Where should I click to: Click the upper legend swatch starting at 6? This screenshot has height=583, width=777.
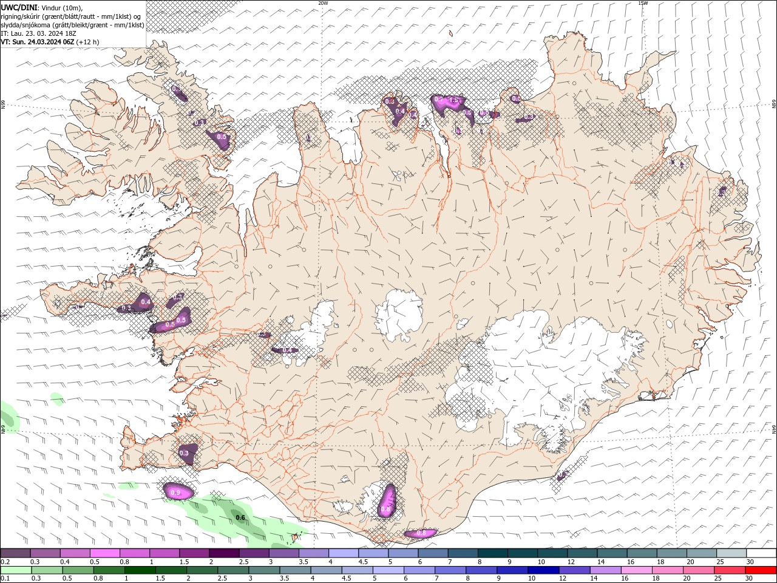pos(432,553)
